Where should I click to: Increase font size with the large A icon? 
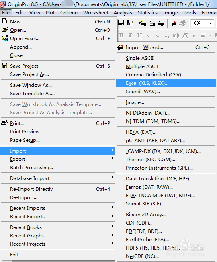[x=185, y=35]
